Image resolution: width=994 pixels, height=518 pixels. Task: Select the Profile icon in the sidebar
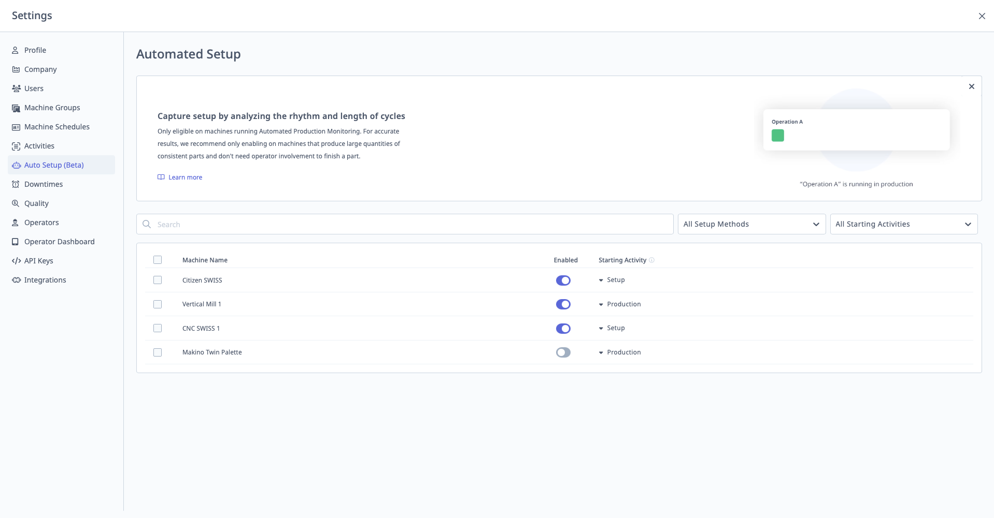pyautogui.click(x=15, y=50)
